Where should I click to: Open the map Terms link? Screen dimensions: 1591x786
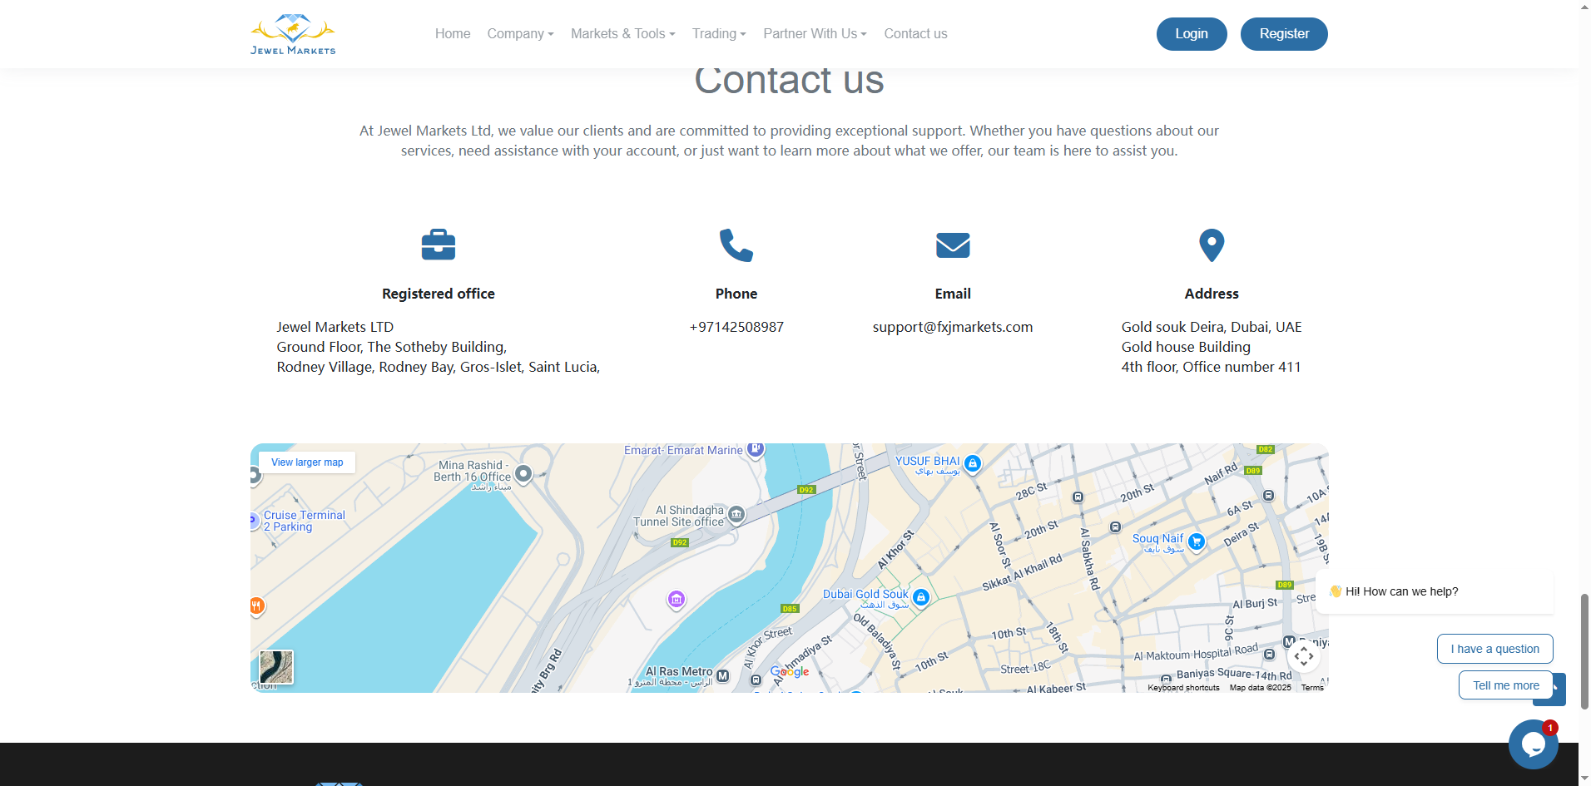pos(1312,688)
